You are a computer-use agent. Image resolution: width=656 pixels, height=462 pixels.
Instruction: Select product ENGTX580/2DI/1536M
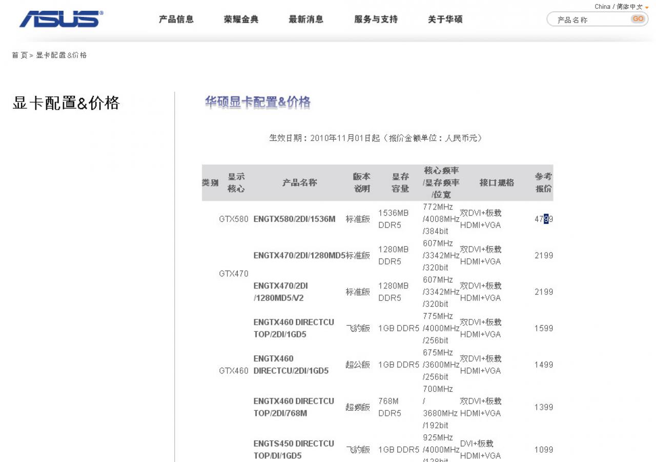295,219
